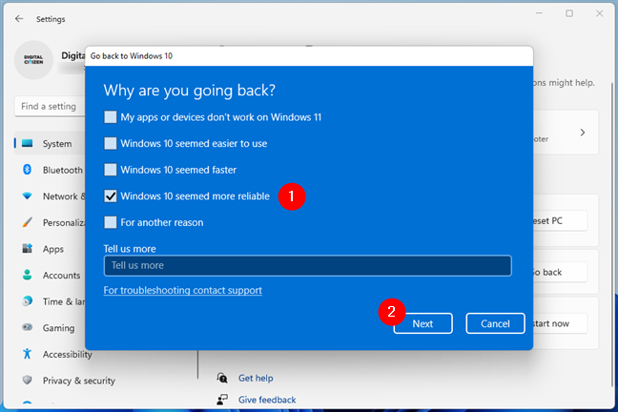Open 'For troubleshooting contact support' link
This screenshot has width=618, height=412.
[182, 290]
